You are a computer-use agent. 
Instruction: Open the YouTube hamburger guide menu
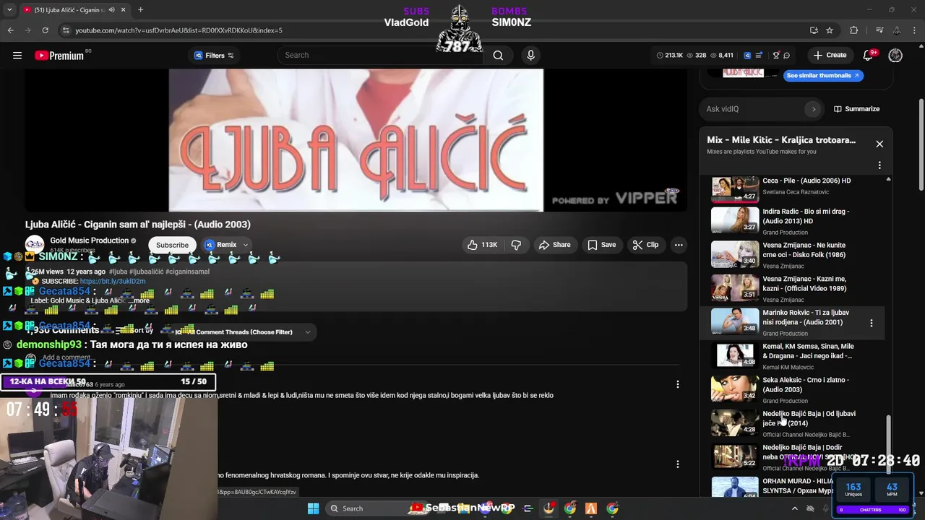17,55
